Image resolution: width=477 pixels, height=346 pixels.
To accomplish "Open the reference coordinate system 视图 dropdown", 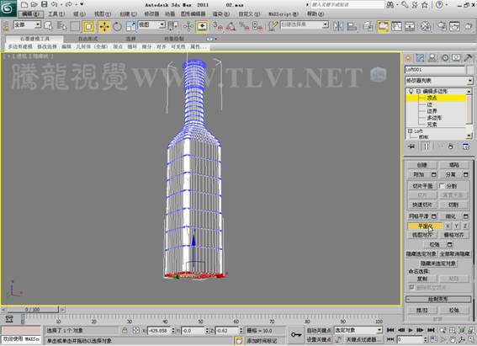I will (x=151, y=24).
